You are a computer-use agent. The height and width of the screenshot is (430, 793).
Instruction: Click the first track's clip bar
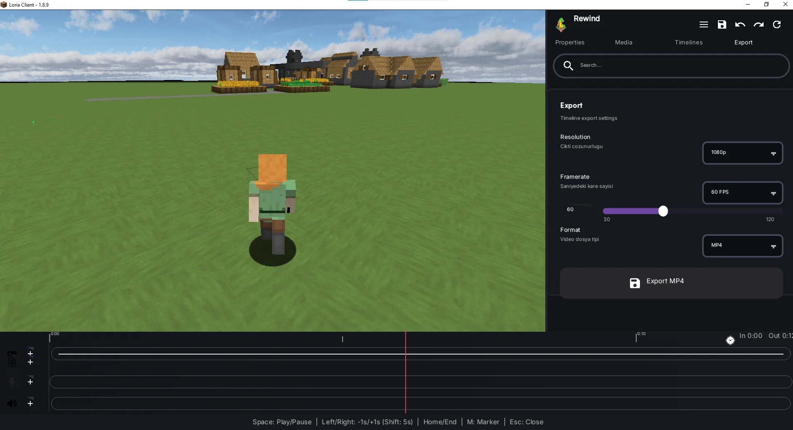point(421,354)
